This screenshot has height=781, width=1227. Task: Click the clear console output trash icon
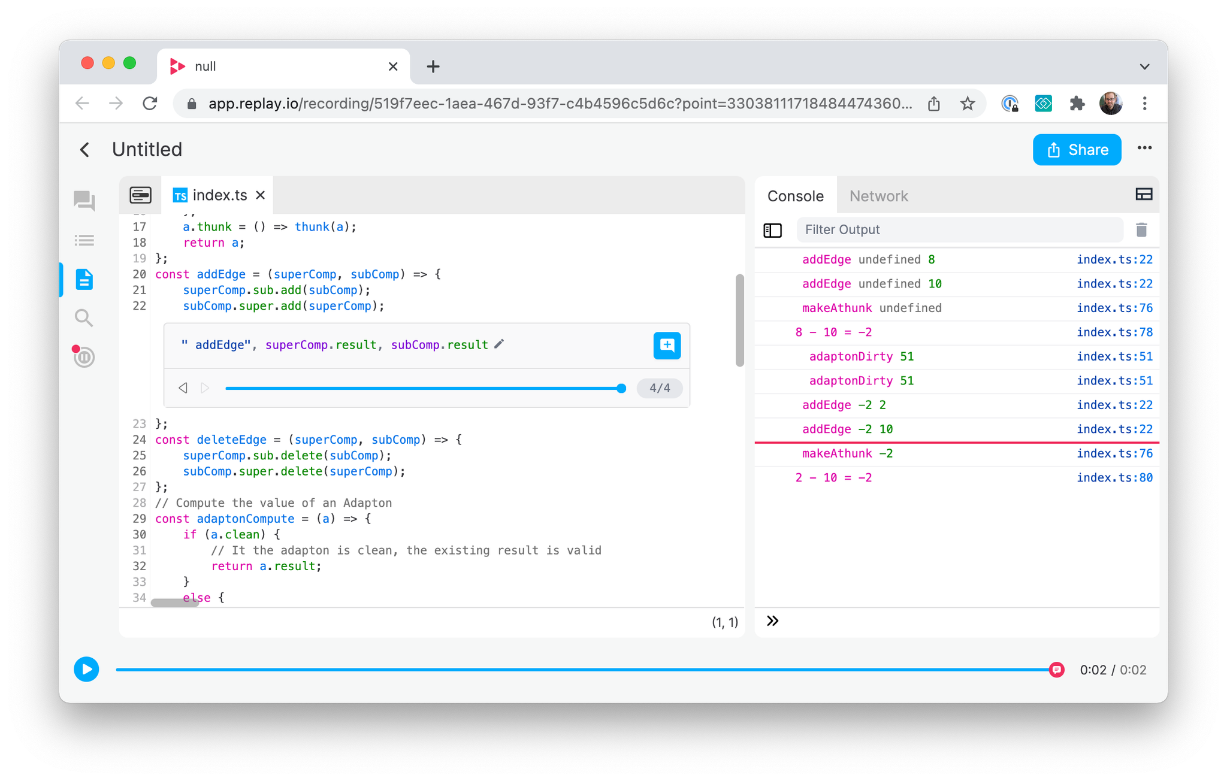(x=1141, y=229)
